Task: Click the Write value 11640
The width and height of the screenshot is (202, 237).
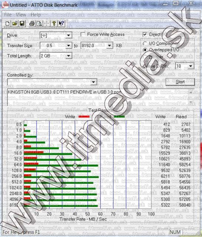Action: click(164, 164)
